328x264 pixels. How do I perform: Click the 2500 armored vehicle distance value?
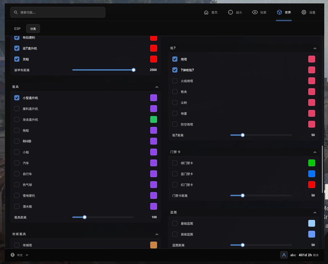153,70
